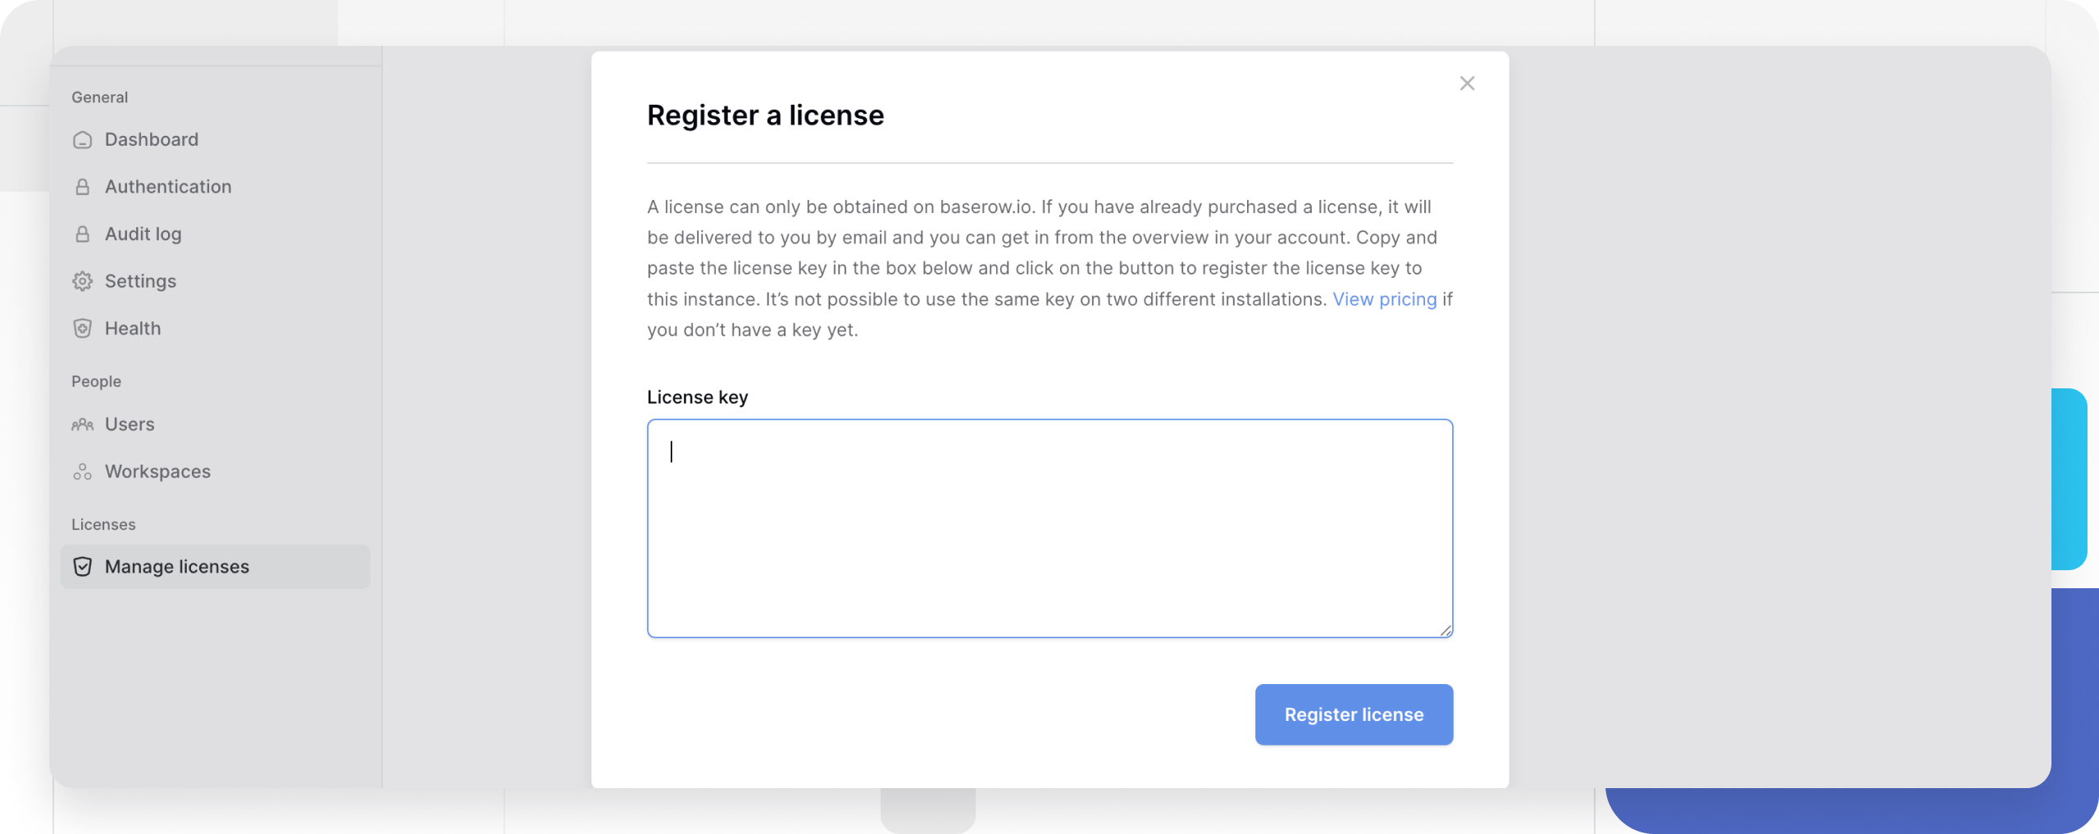Image resolution: width=2099 pixels, height=834 pixels.
Task: Select the Health text label
Action: (x=133, y=329)
